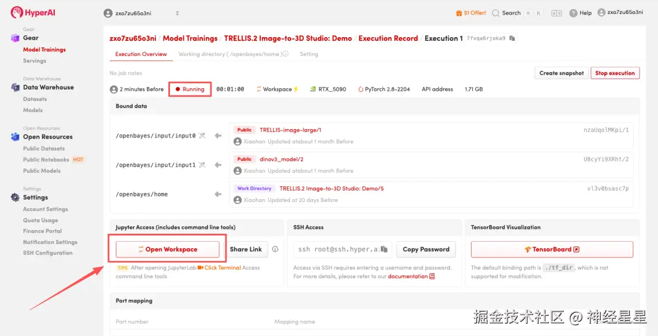This screenshot has width=658, height=336.
Task: Open Public Notebooks in sidebar
Action: [46, 160]
